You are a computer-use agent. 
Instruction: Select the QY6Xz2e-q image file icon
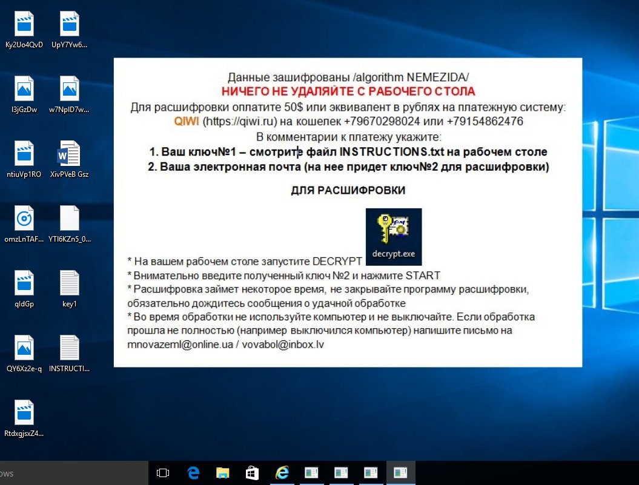[x=24, y=348]
